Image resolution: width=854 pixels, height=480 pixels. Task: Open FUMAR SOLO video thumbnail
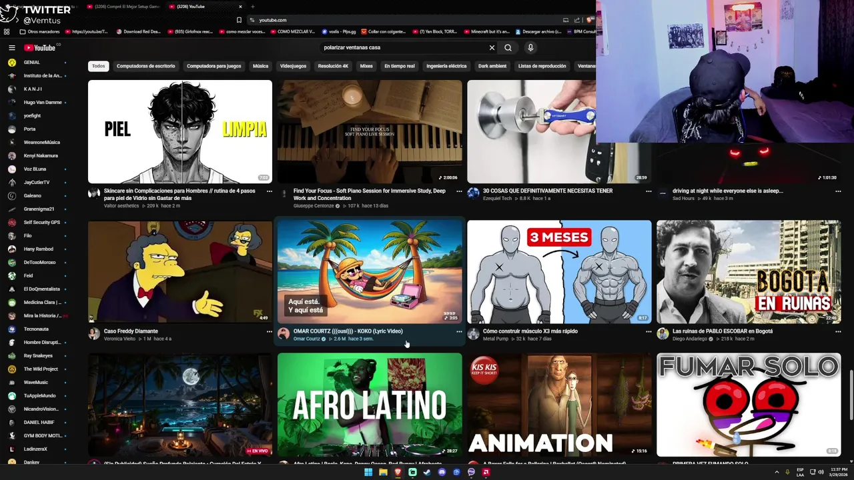[x=749, y=405]
